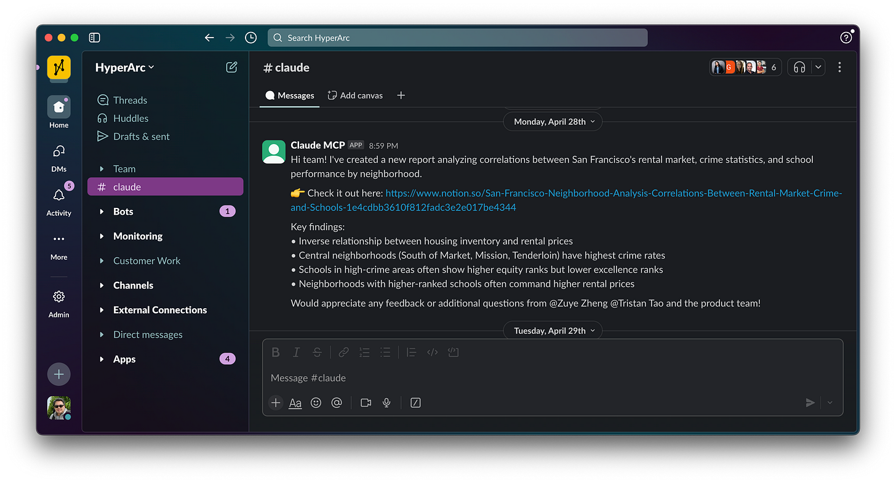
Task: Open the Notion report link
Action: point(566,200)
